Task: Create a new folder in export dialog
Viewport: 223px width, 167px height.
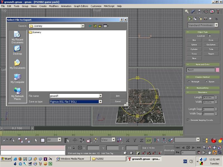Action: 100,26
